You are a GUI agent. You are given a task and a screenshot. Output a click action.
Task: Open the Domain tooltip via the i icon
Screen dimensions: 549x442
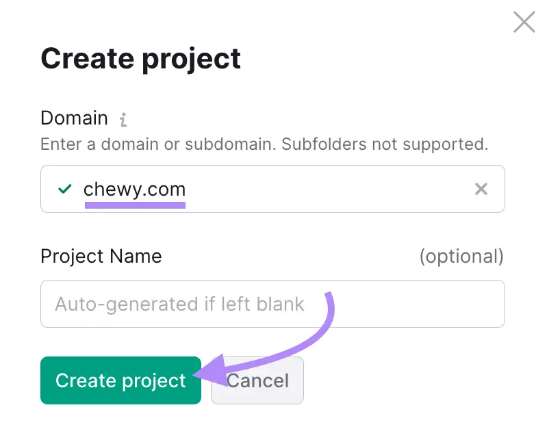point(123,118)
